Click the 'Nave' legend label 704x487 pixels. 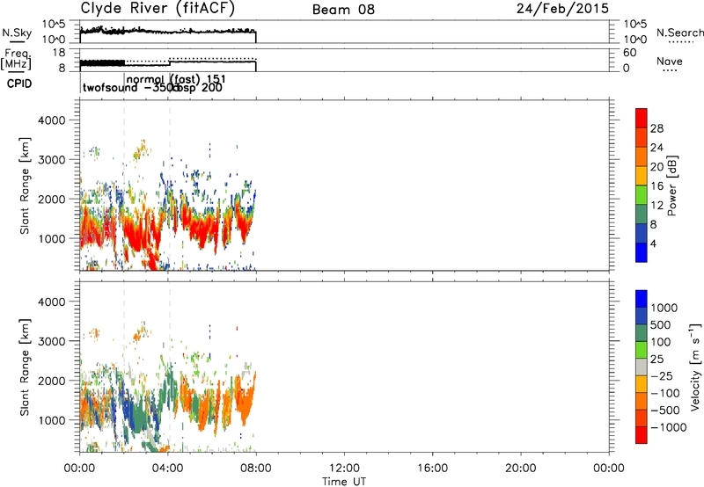click(x=670, y=62)
